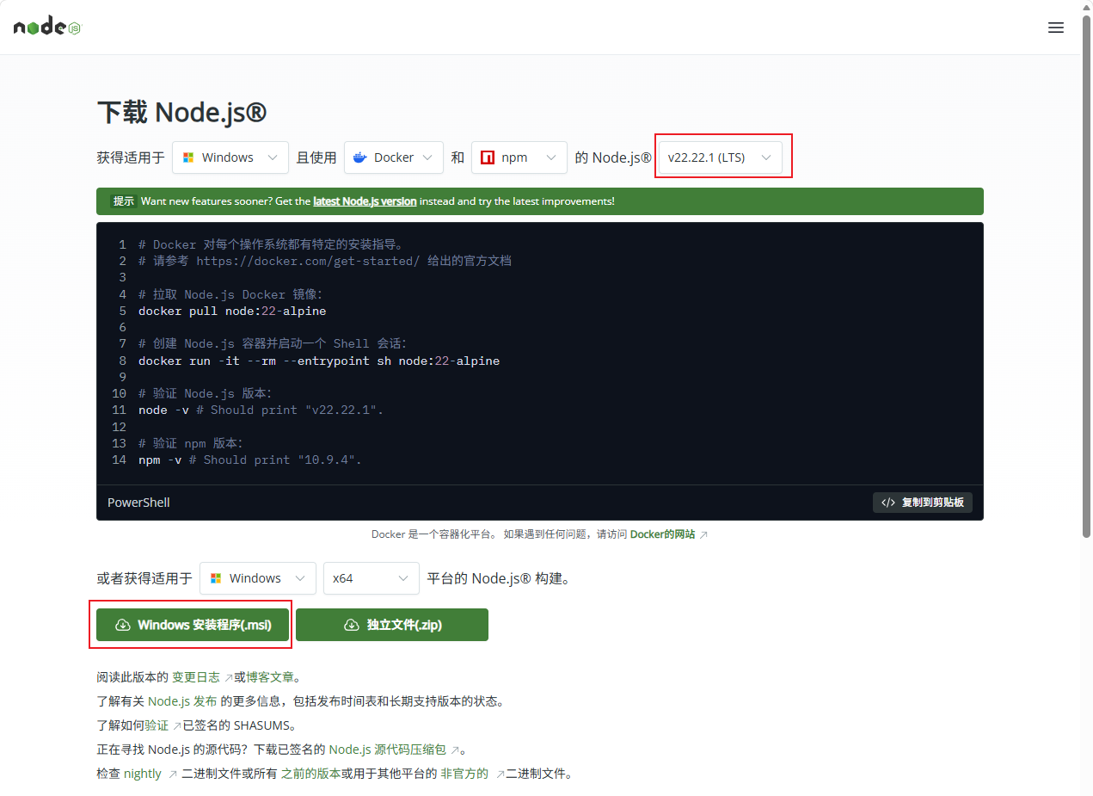Copy code with 复制到剪贴板 button

tap(922, 503)
